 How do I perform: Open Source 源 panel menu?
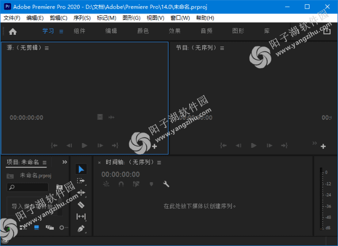click(46, 48)
